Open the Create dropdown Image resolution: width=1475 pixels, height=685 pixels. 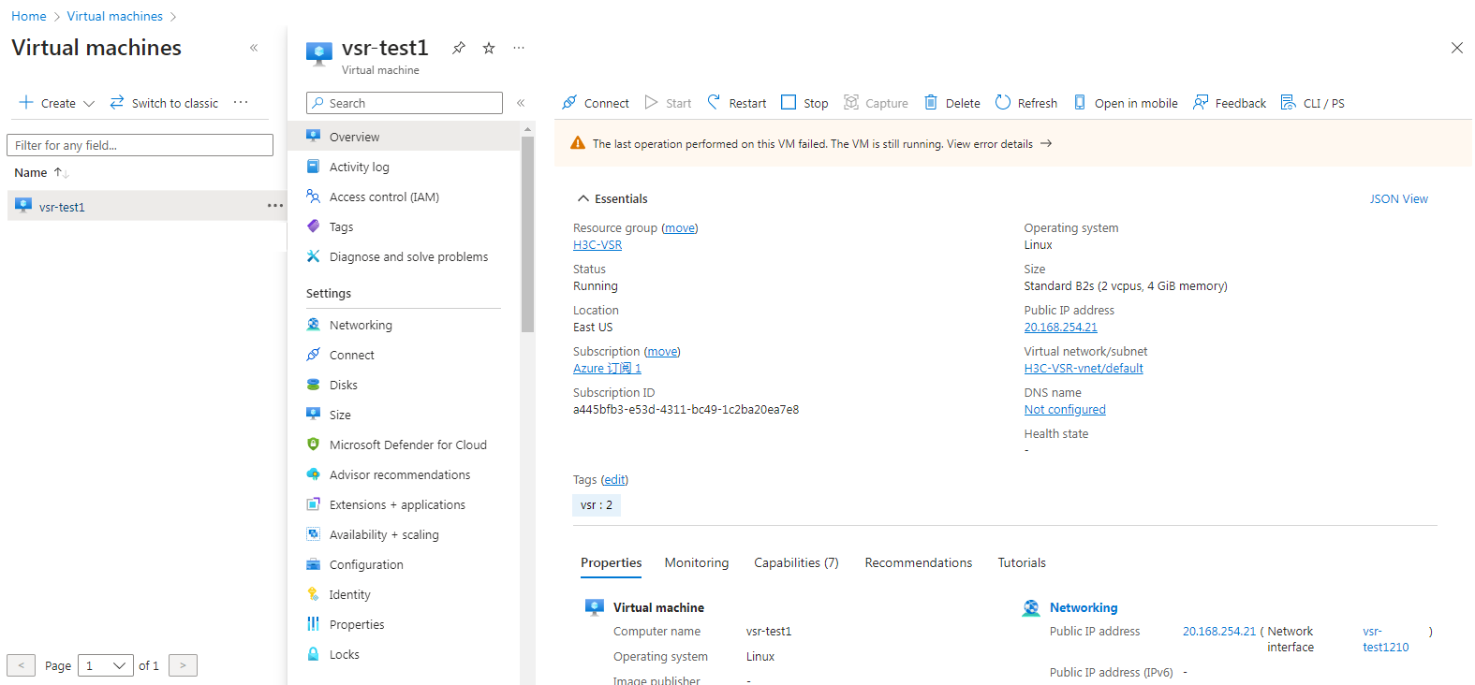pyautogui.click(x=57, y=103)
